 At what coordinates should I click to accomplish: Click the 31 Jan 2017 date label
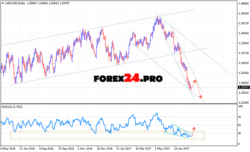click(x=124, y=148)
